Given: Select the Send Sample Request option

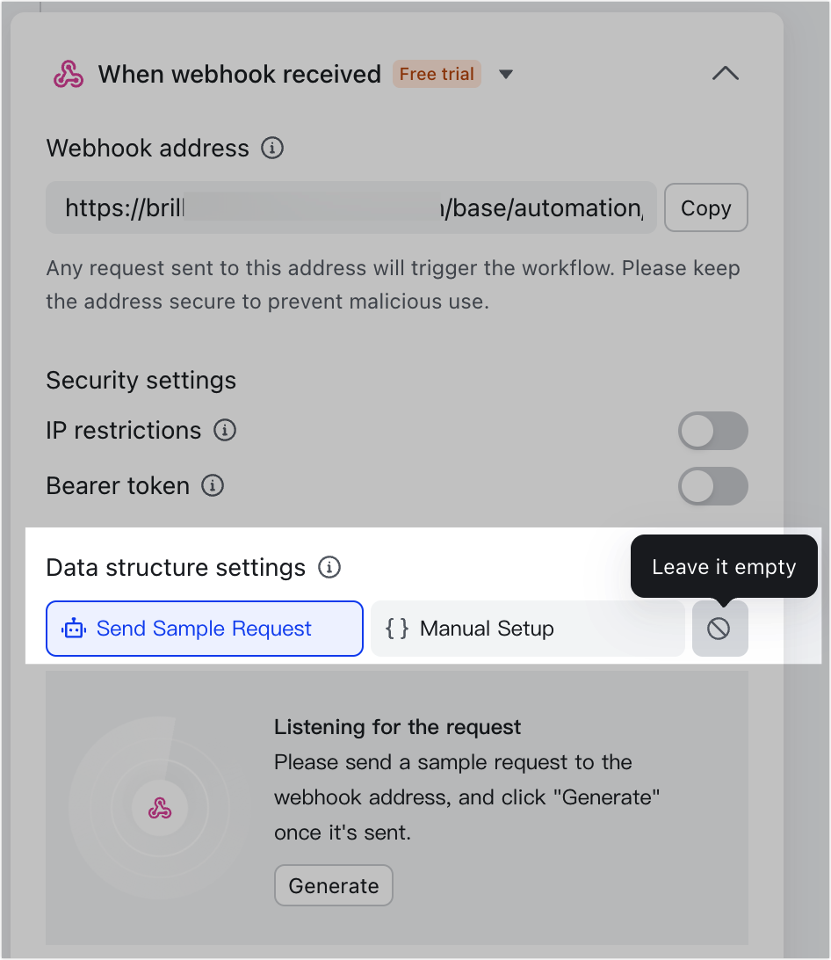Looking at the screenshot, I should (204, 629).
